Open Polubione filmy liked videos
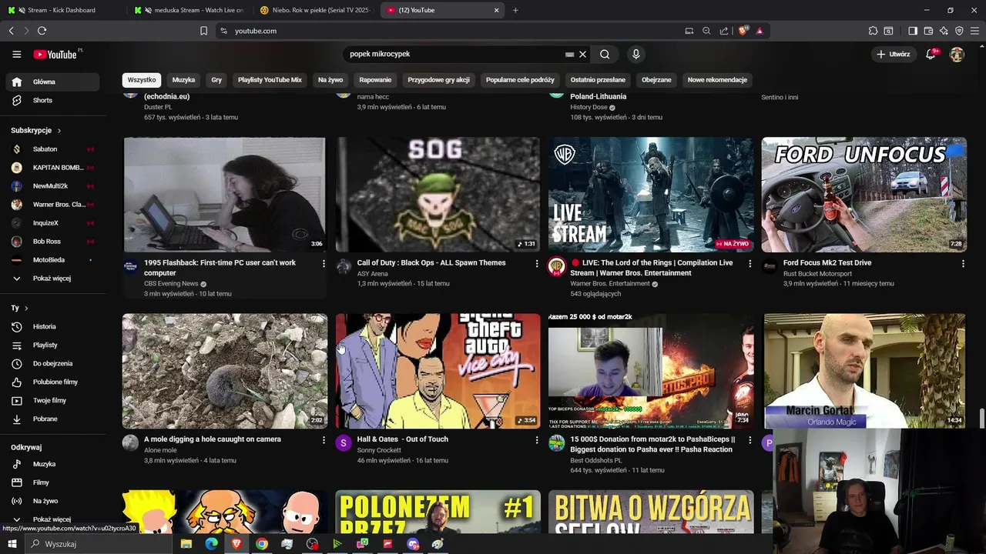 click(x=52, y=382)
